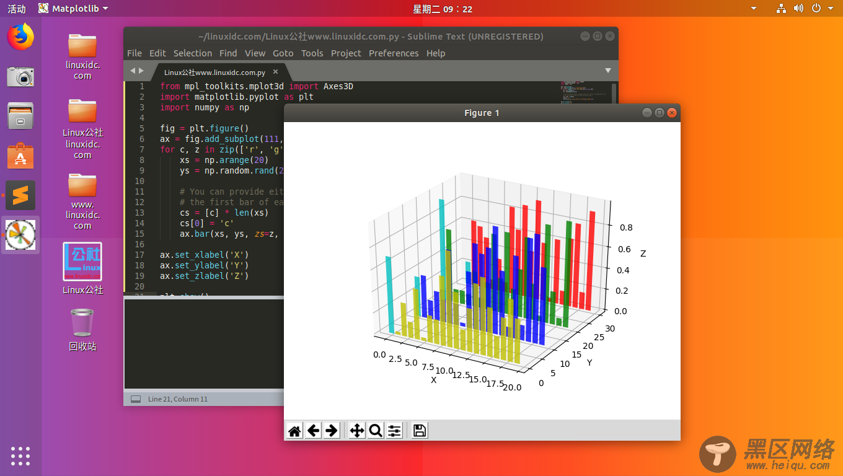Activate the Zoom magnifier tool

tap(376, 431)
